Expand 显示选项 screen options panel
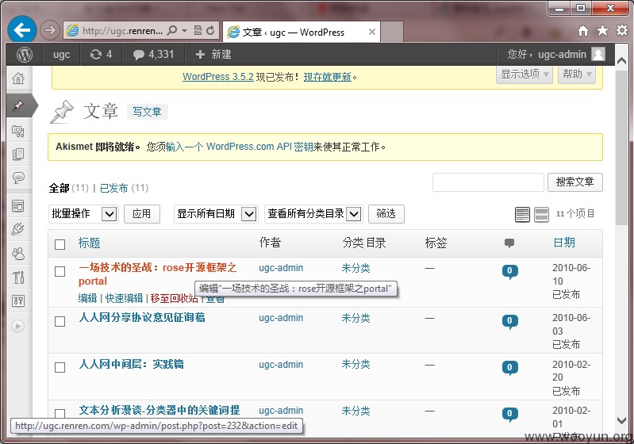Viewport: 634px width, 444px height. pos(524,75)
